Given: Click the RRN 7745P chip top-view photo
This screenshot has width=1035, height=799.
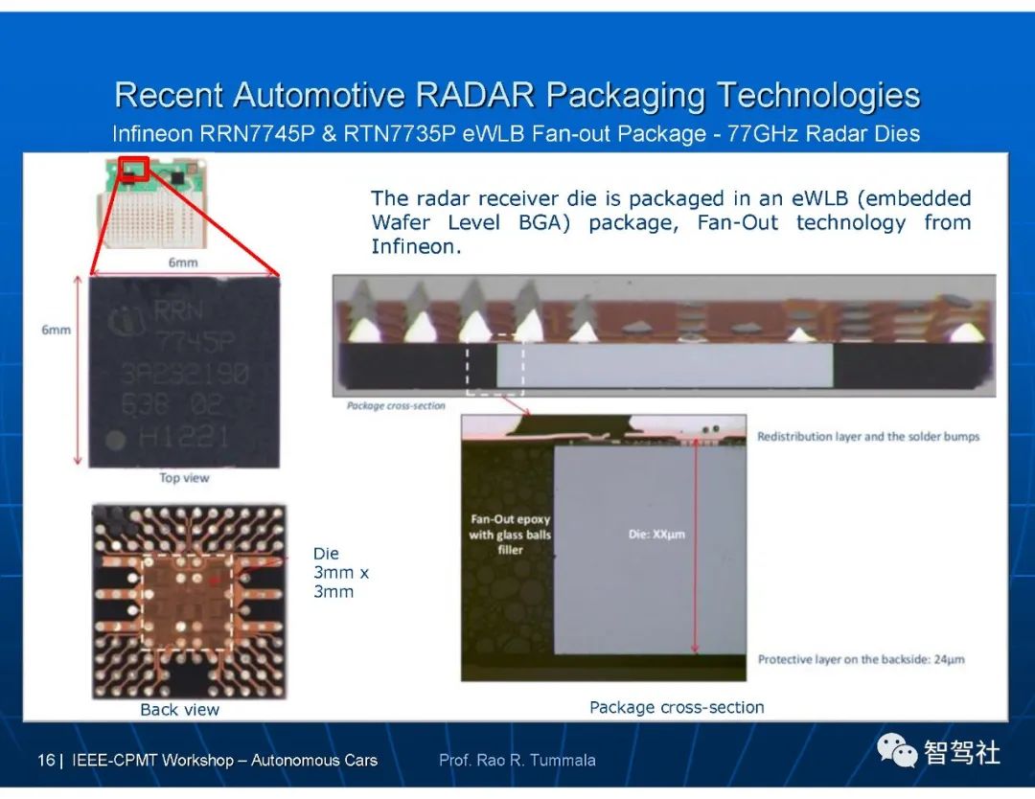Looking at the screenshot, I should pyautogui.click(x=184, y=372).
